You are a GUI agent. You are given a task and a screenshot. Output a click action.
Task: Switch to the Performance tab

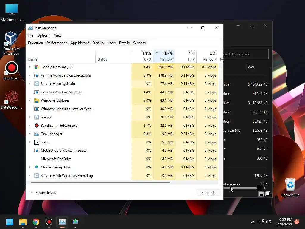pos(57,43)
